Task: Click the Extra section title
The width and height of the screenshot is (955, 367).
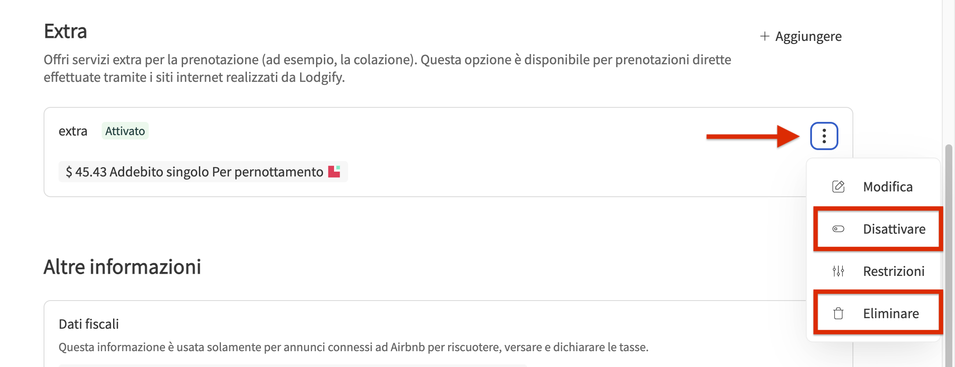Action: (66, 31)
